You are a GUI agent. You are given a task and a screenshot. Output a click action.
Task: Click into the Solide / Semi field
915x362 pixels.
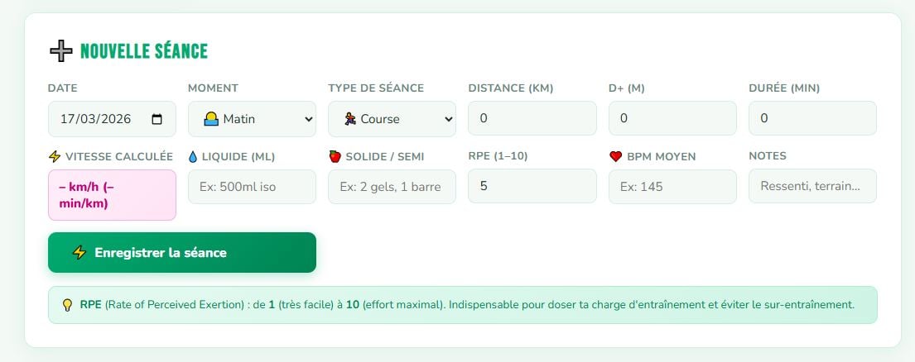click(x=392, y=187)
